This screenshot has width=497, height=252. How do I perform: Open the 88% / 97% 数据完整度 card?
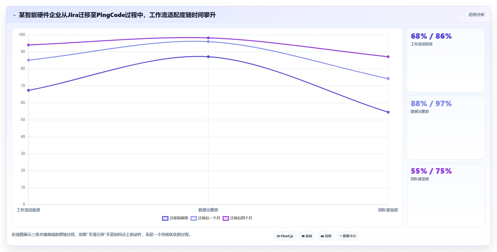[x=446, y=128]
